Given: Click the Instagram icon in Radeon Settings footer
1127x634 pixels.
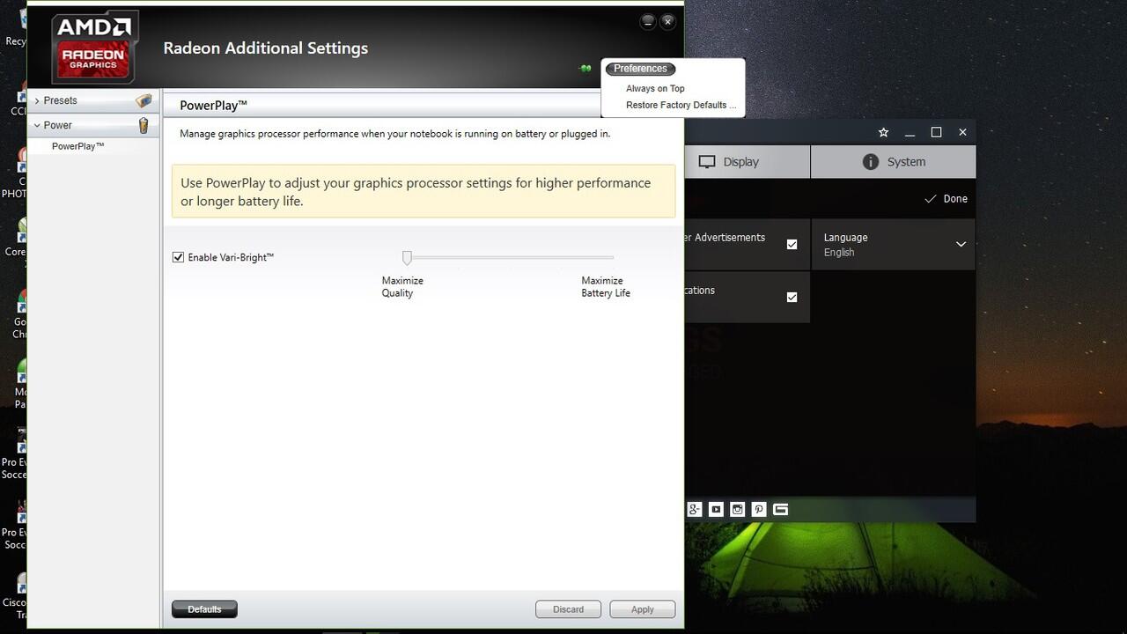Looking at the screenshot, I should 738,509.
